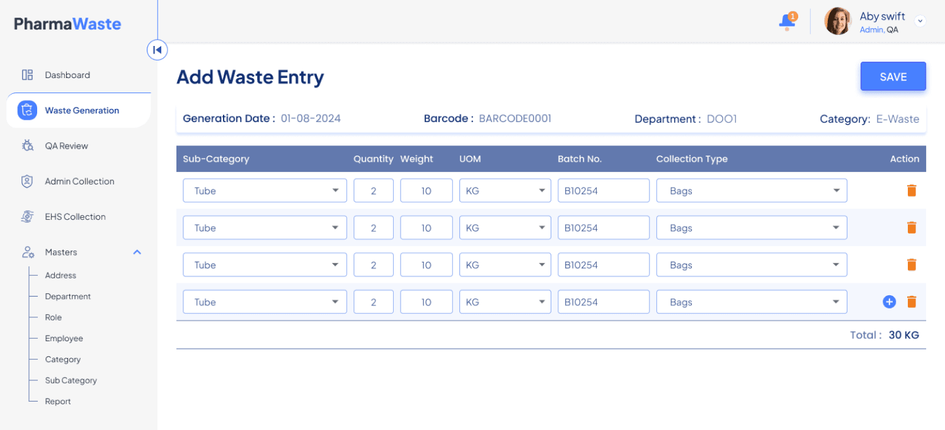Click the Generation Date value 01-08-2024
The width and height of the screenshot is (945, 430).
click(311, 118)
